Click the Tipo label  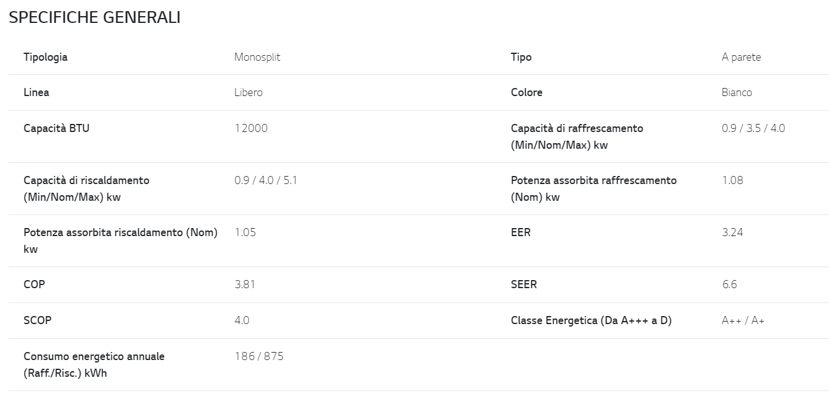pos(521,57)
